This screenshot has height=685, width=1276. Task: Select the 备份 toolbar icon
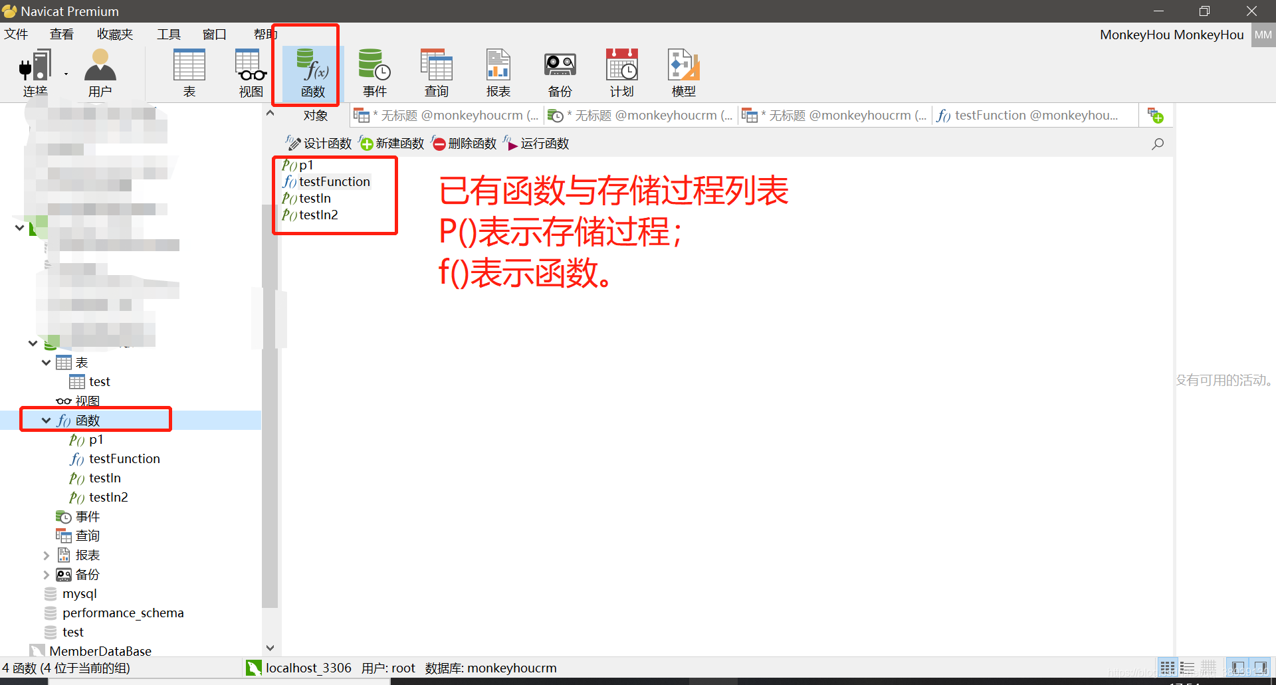coord(560,73)
